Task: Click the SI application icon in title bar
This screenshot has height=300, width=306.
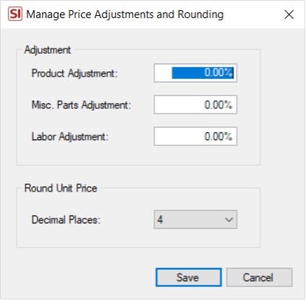Action: point(15,14)
